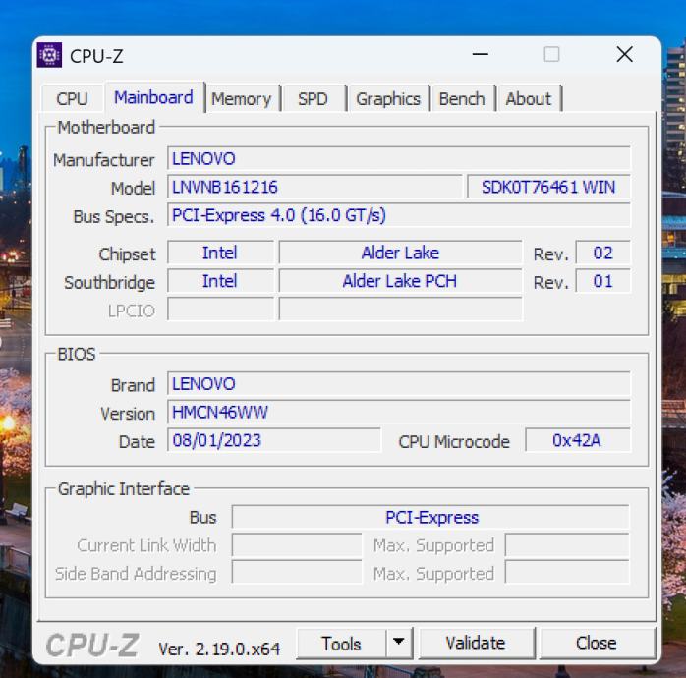Click the BIOS Brand value LENOVO
This screenshot has width=686, height=678.
tap(399, 383)
